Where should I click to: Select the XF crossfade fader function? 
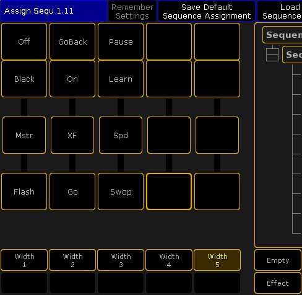72,135
